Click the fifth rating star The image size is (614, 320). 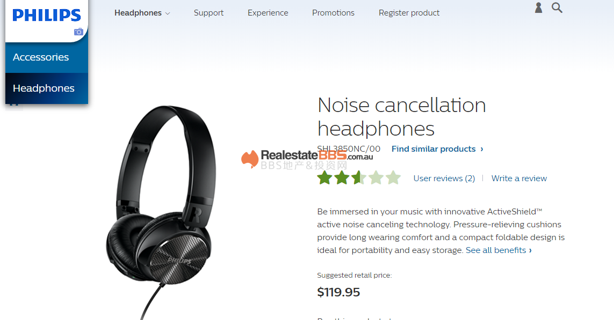click(393, 178)
